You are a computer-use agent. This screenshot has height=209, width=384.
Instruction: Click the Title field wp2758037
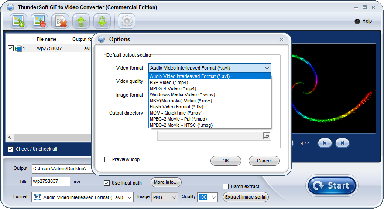(x=51, y=182)
